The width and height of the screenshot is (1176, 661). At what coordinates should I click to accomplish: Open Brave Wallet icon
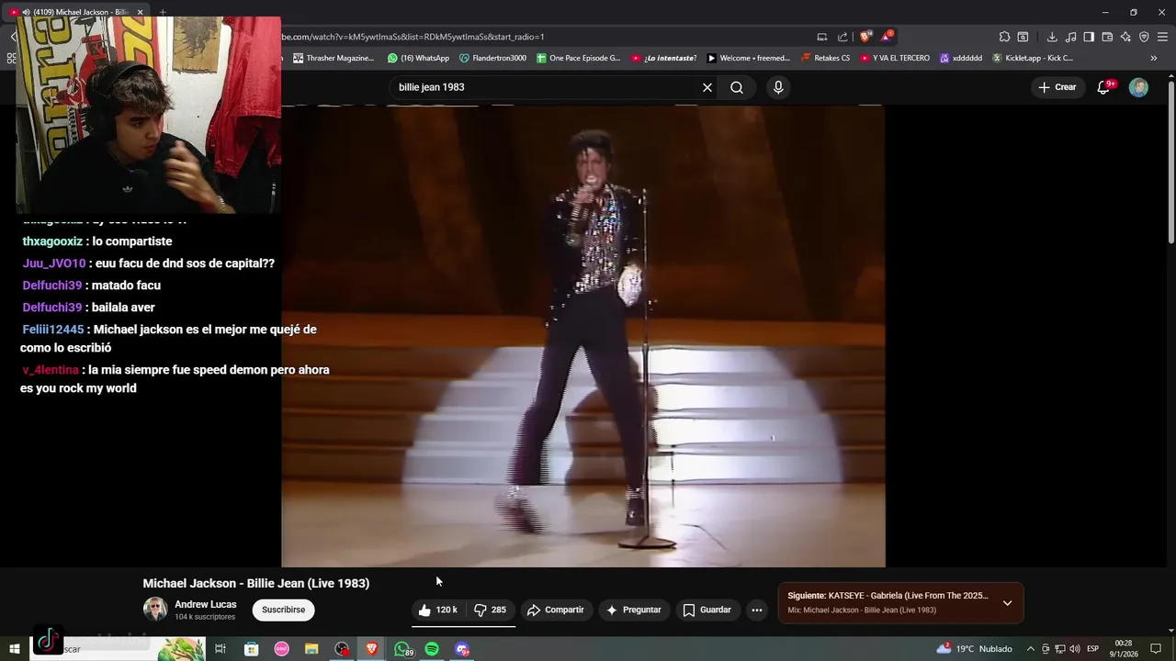(x=1107, y=37)
